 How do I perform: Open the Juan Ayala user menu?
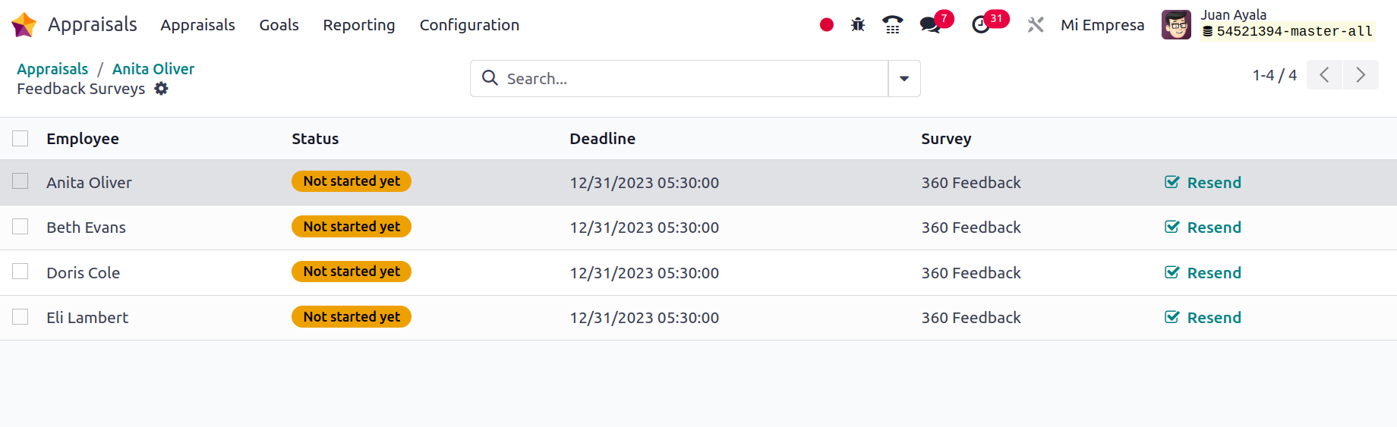tap(1268, 25)
